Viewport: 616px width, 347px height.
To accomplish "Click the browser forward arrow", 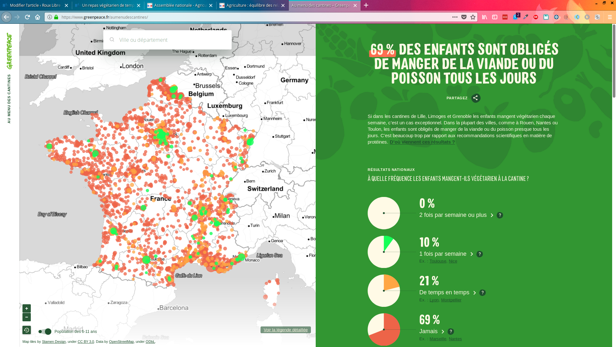I will click(17, 17).
